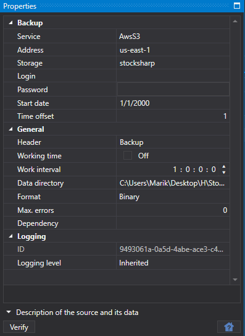Click the scrollbar down arrow
Image resolution: width=245 pixels, height=336 pixels.
235,280
